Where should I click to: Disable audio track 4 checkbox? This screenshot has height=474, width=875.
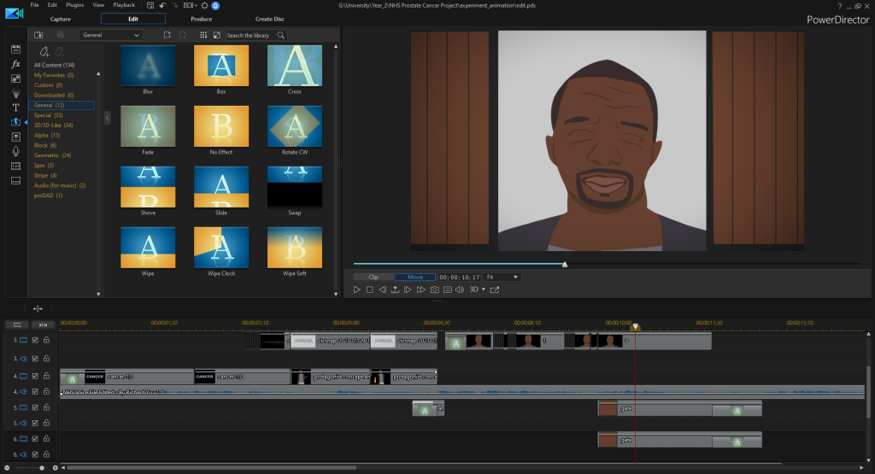pyautogui.click(x=35, y=391)
